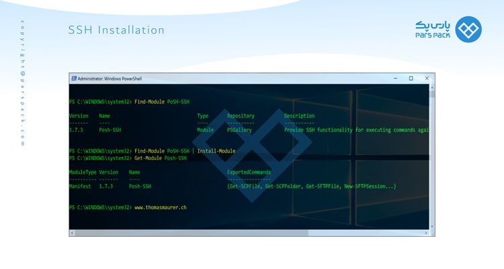Close the Windows PowerShell window

[427, 79]
